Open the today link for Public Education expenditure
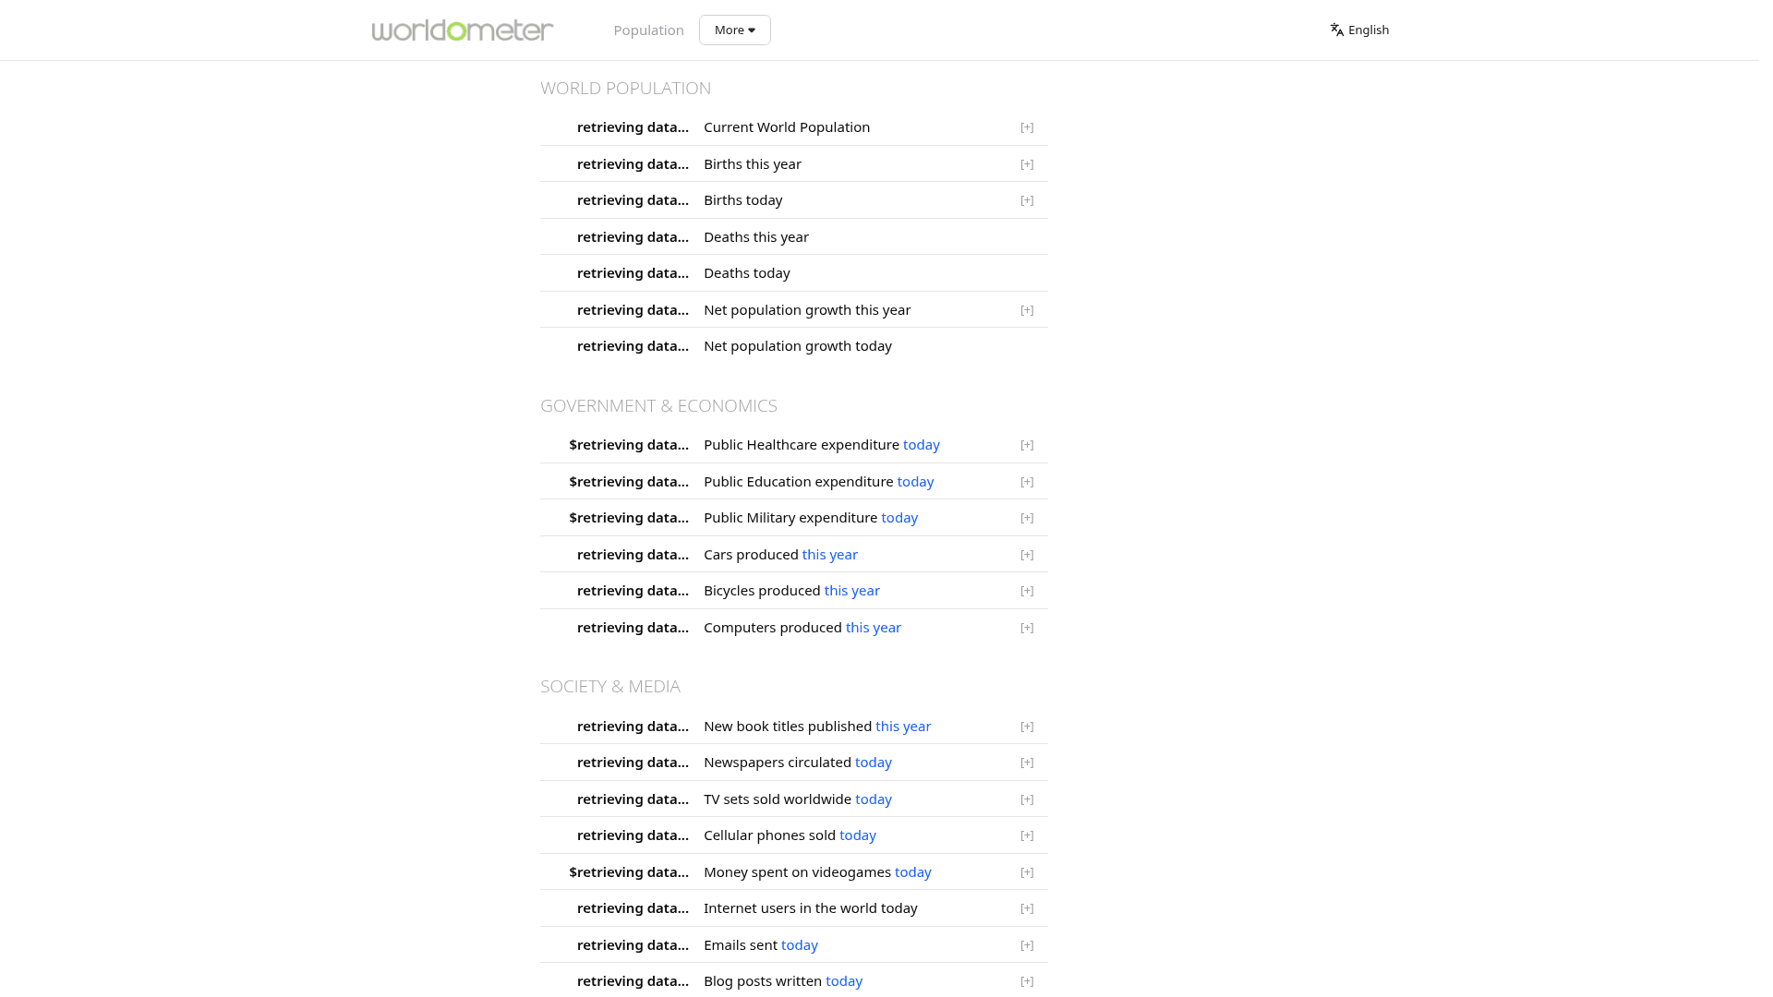Image resolution: width=1773 pixels, height=997 pixels. pyautogui.click(x=914, y=481)
